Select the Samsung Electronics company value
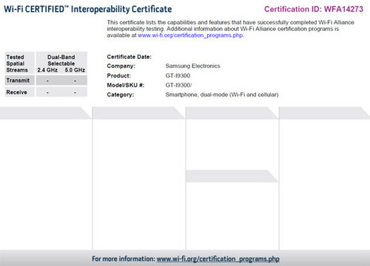This screenshot has width=370, height=266. click(x=192, y=66)
